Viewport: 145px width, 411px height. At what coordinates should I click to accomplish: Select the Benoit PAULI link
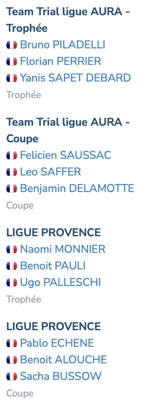click(53, 266)
